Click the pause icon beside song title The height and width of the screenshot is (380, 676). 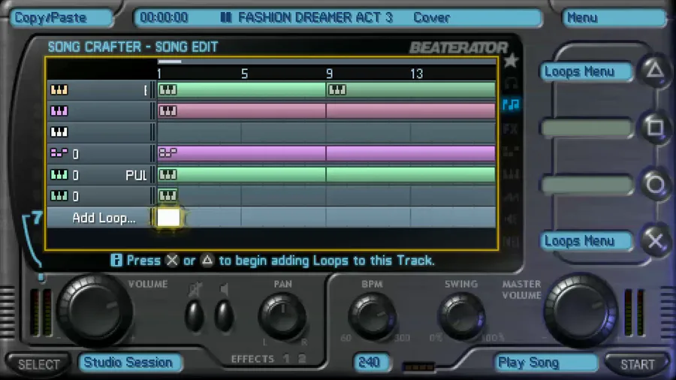click(226, 17)
